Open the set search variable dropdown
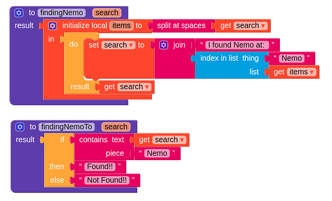 131,45
